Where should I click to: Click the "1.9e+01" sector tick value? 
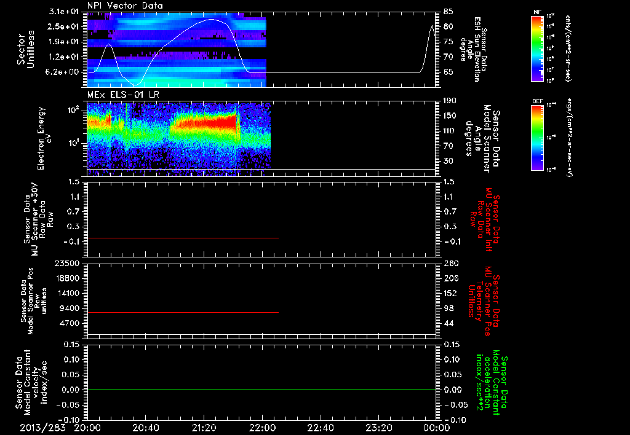coord(63,42)
